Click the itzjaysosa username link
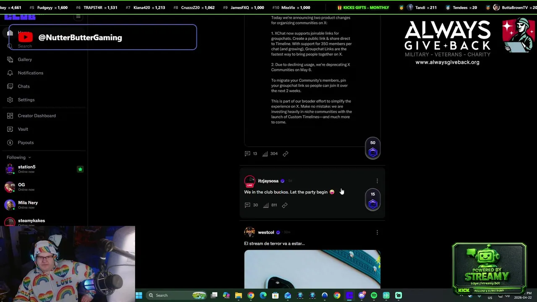The height and width of the screenshot is (302, 537). tap(268, 181)
